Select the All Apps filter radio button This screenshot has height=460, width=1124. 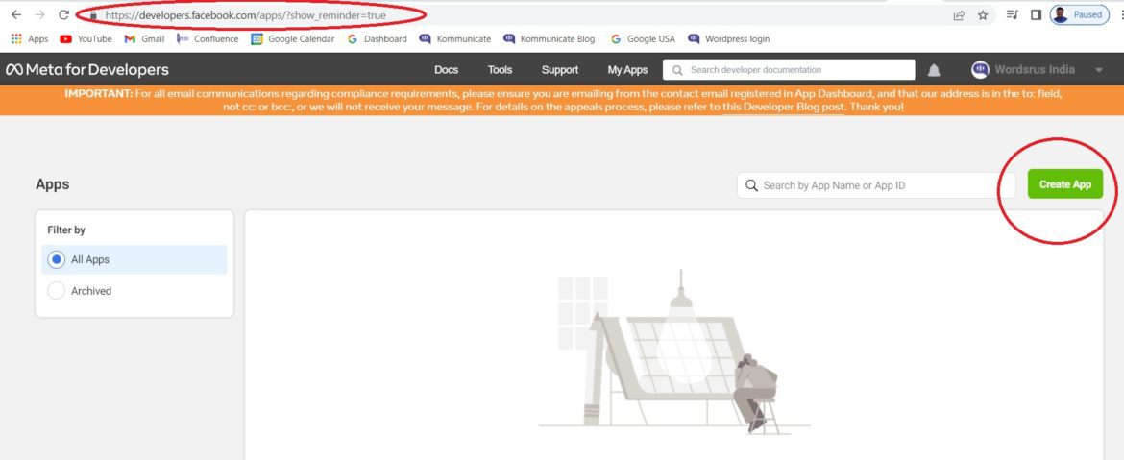56,259
